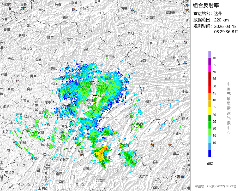Pick the dark blue colorbar segment above 0

[x=210, y=153]
